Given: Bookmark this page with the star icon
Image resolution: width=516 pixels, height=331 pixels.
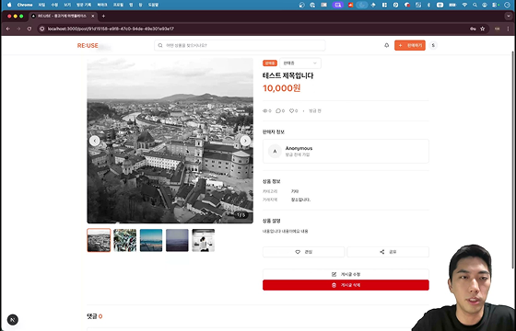Looking at the screenshot, I should (483, 29).
